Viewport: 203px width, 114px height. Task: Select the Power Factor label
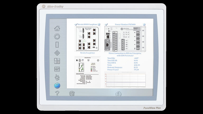(x=113, y=70)
